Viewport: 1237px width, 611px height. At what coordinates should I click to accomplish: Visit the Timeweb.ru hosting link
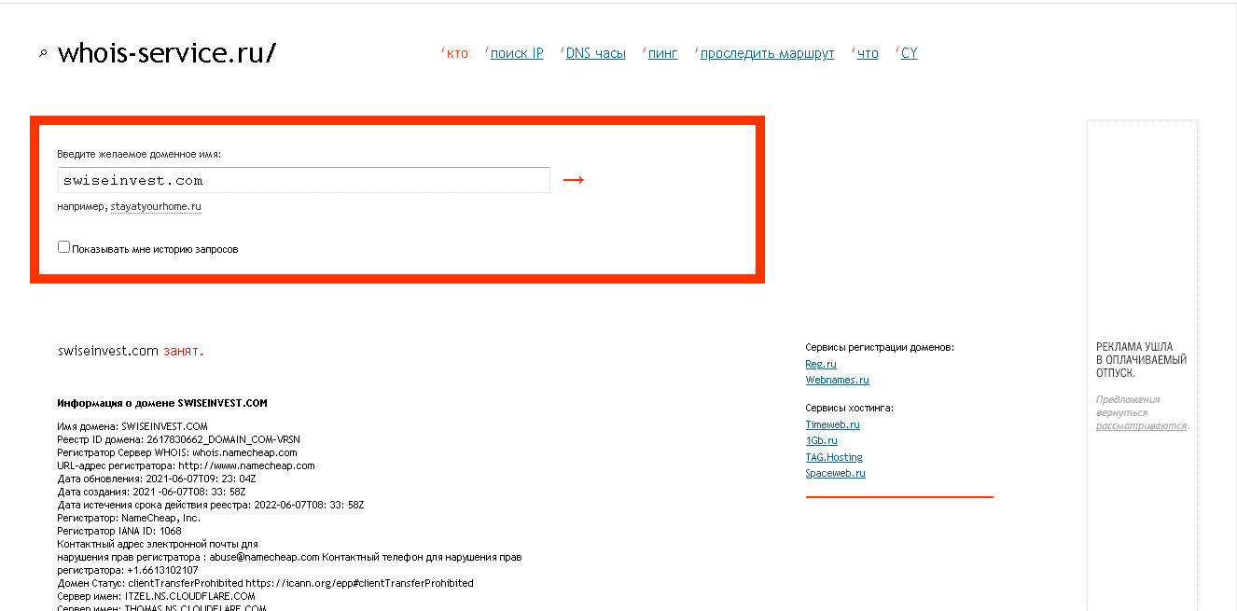[x=832, y=424]
